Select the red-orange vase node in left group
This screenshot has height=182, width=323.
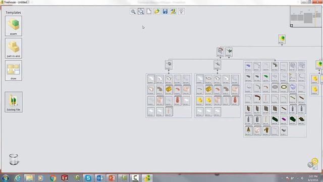pos(177,101)
